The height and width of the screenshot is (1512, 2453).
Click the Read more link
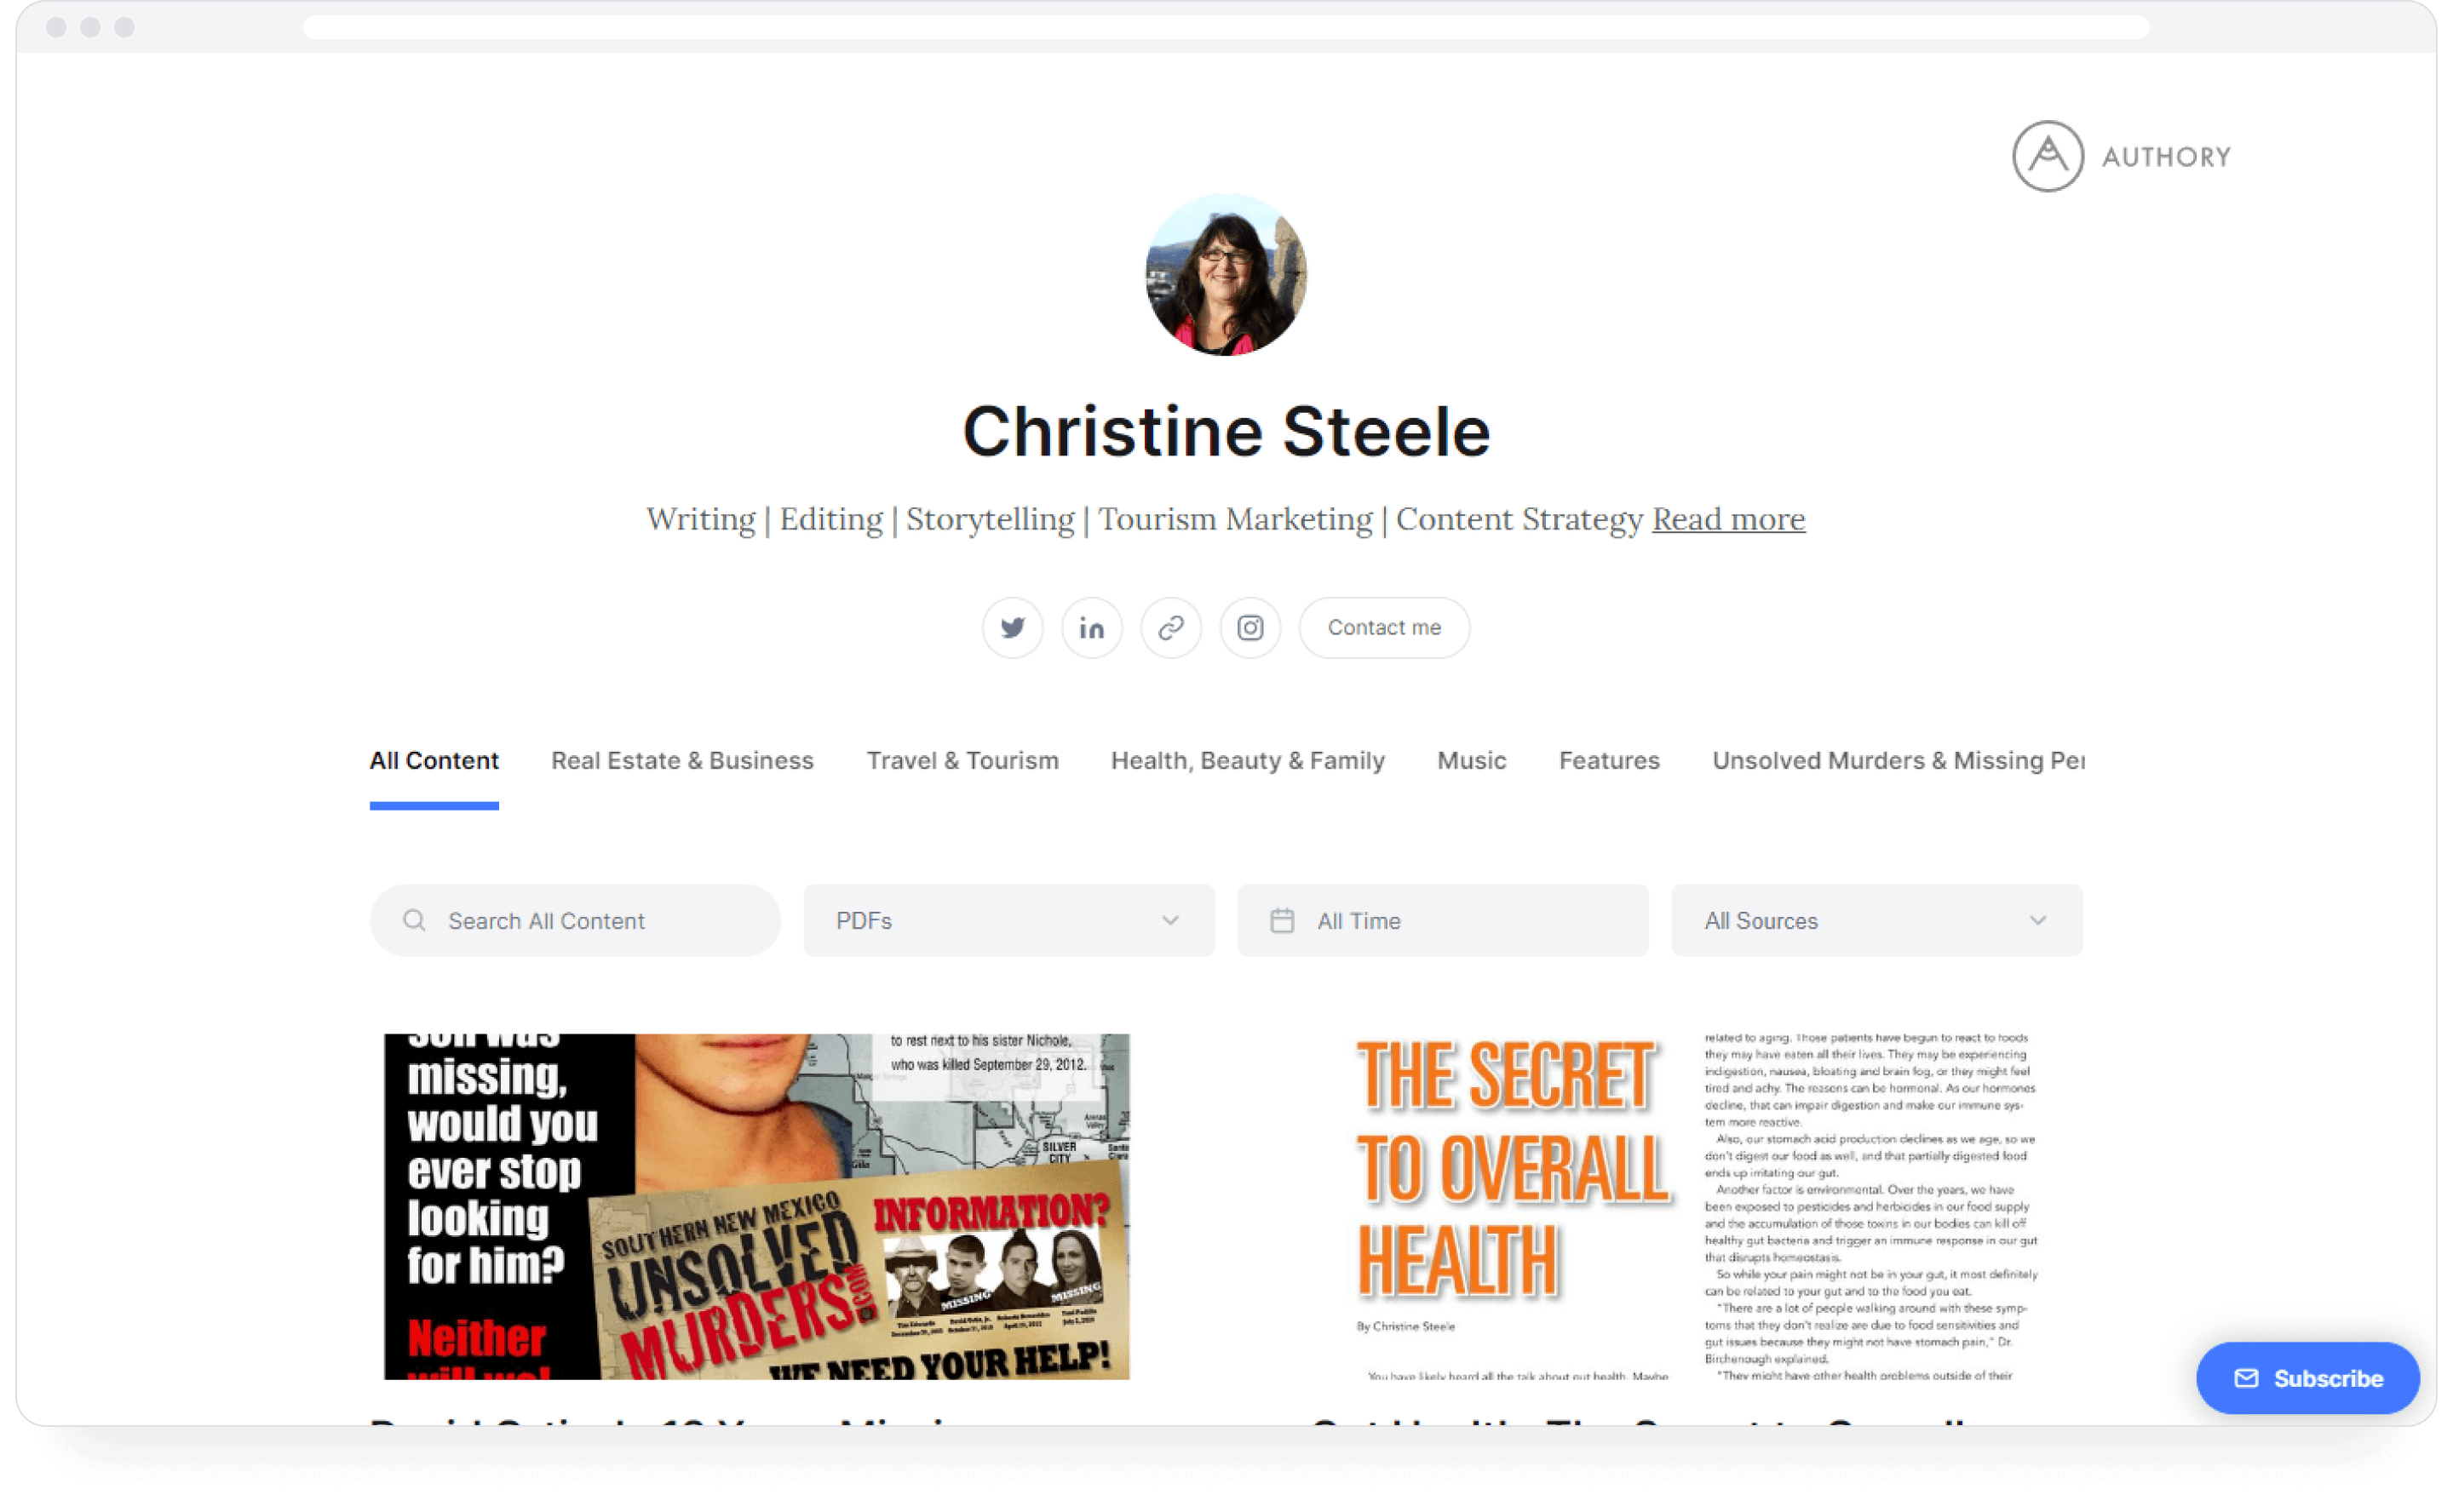click(1727, 519)
